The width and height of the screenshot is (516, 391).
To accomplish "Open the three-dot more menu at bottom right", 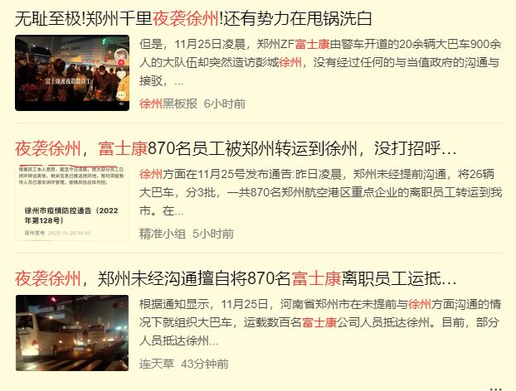I will [495, 388].
